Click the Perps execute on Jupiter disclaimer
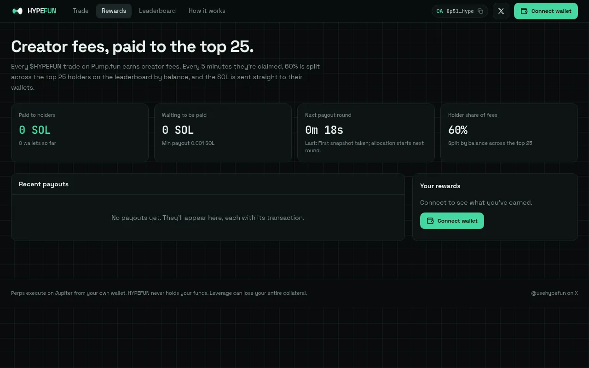The image size is (589, 368). (x=159, y=293)
